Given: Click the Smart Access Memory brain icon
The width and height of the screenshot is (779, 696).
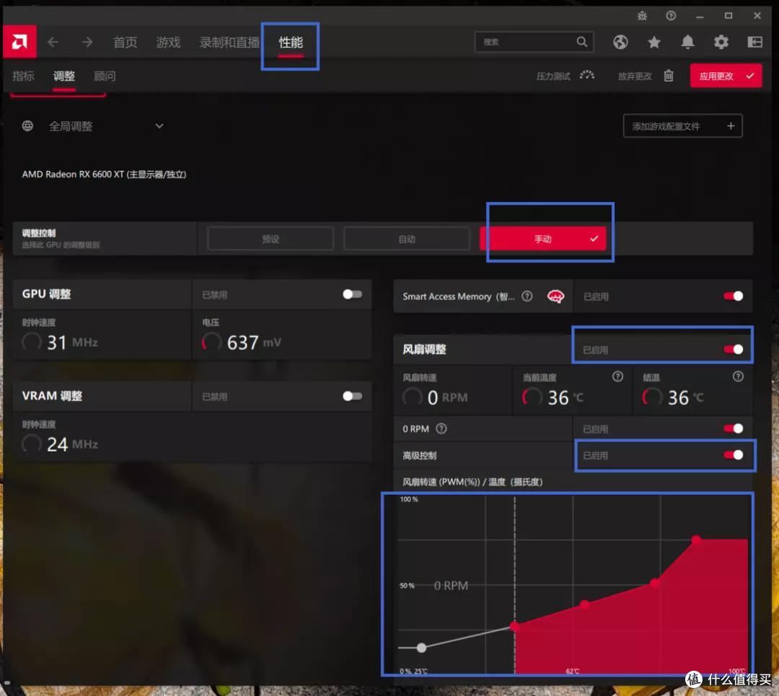Looking at the screenshot, I should point(555,296).
